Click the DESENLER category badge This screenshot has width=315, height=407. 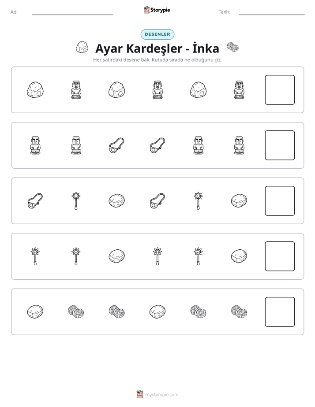[x=157, y=34]
